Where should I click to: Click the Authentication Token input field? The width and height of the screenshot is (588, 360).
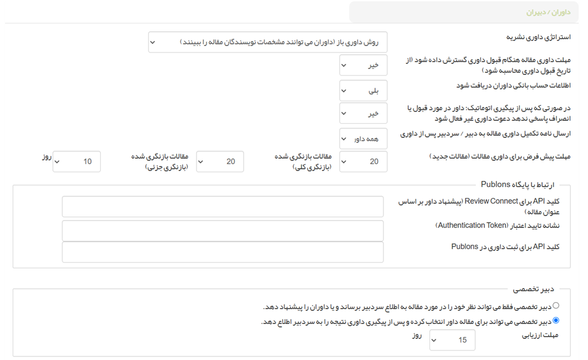coord(223,230)
